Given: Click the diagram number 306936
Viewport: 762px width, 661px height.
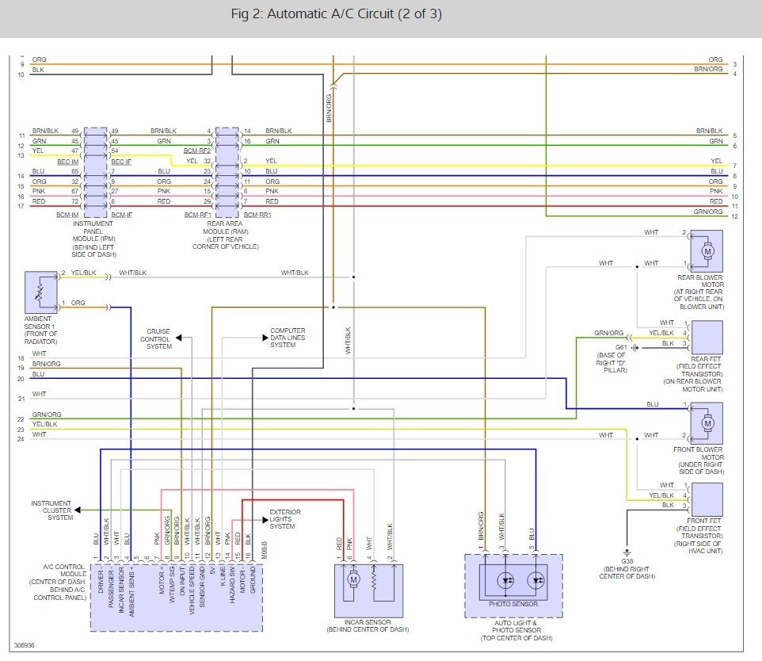Looking at the screenshot, I should pyautogui.click(x=25, y=645).
